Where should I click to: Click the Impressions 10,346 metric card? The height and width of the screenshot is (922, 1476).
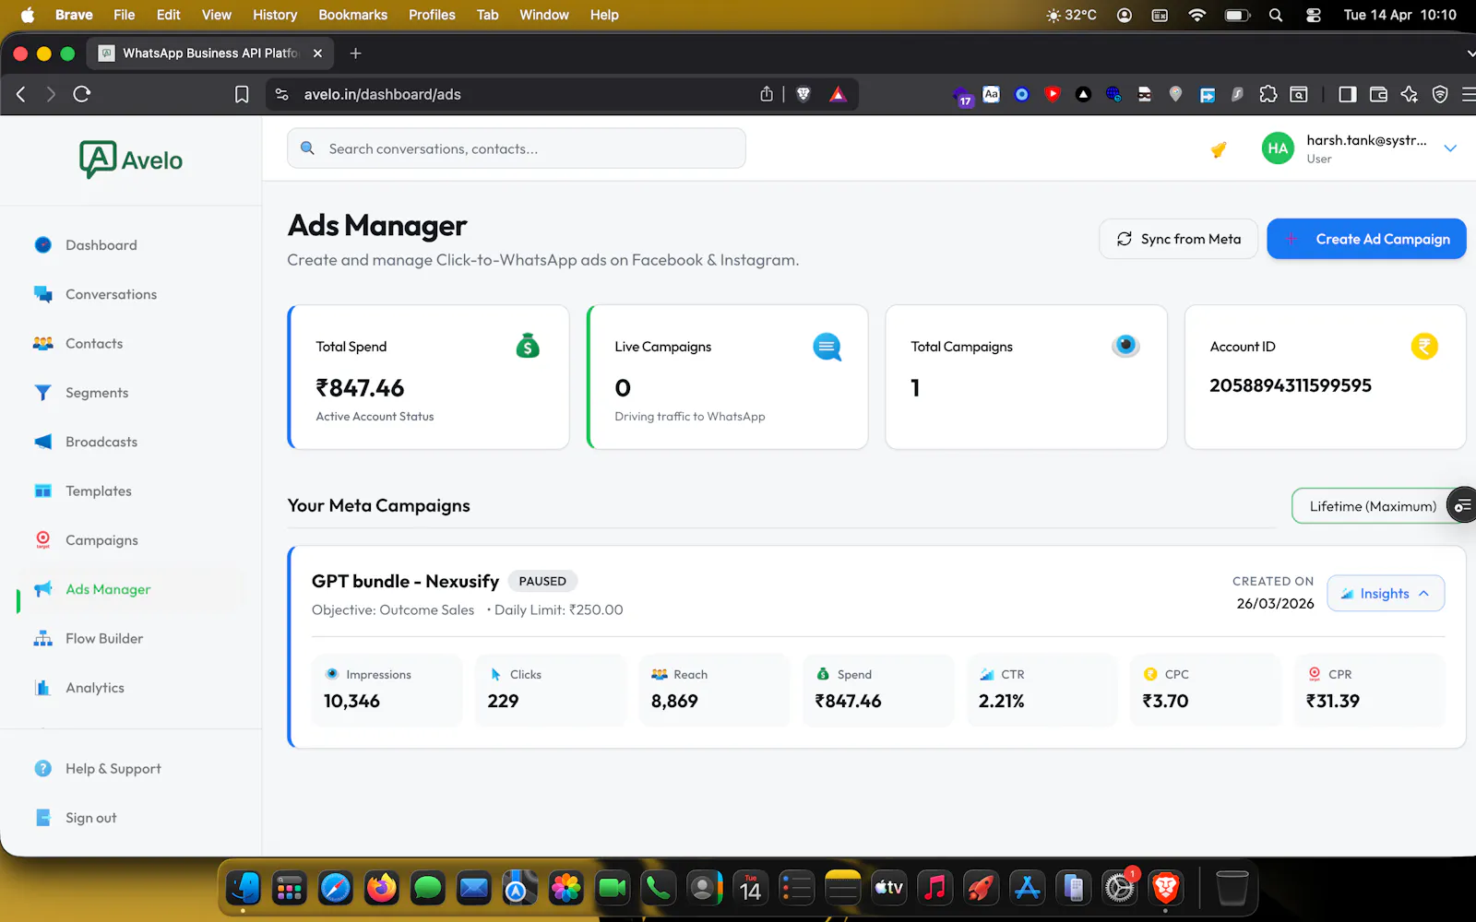click(387, 690)
